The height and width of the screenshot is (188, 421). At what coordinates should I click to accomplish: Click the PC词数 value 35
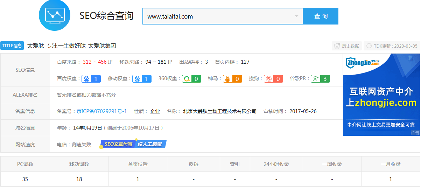click(x=25, y=179)
